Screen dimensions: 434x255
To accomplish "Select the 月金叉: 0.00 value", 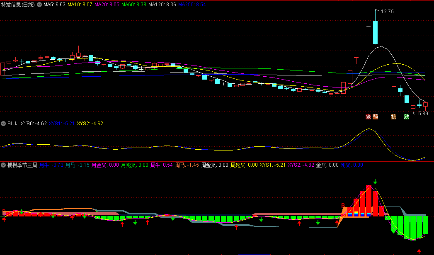I will click(105, 165).
